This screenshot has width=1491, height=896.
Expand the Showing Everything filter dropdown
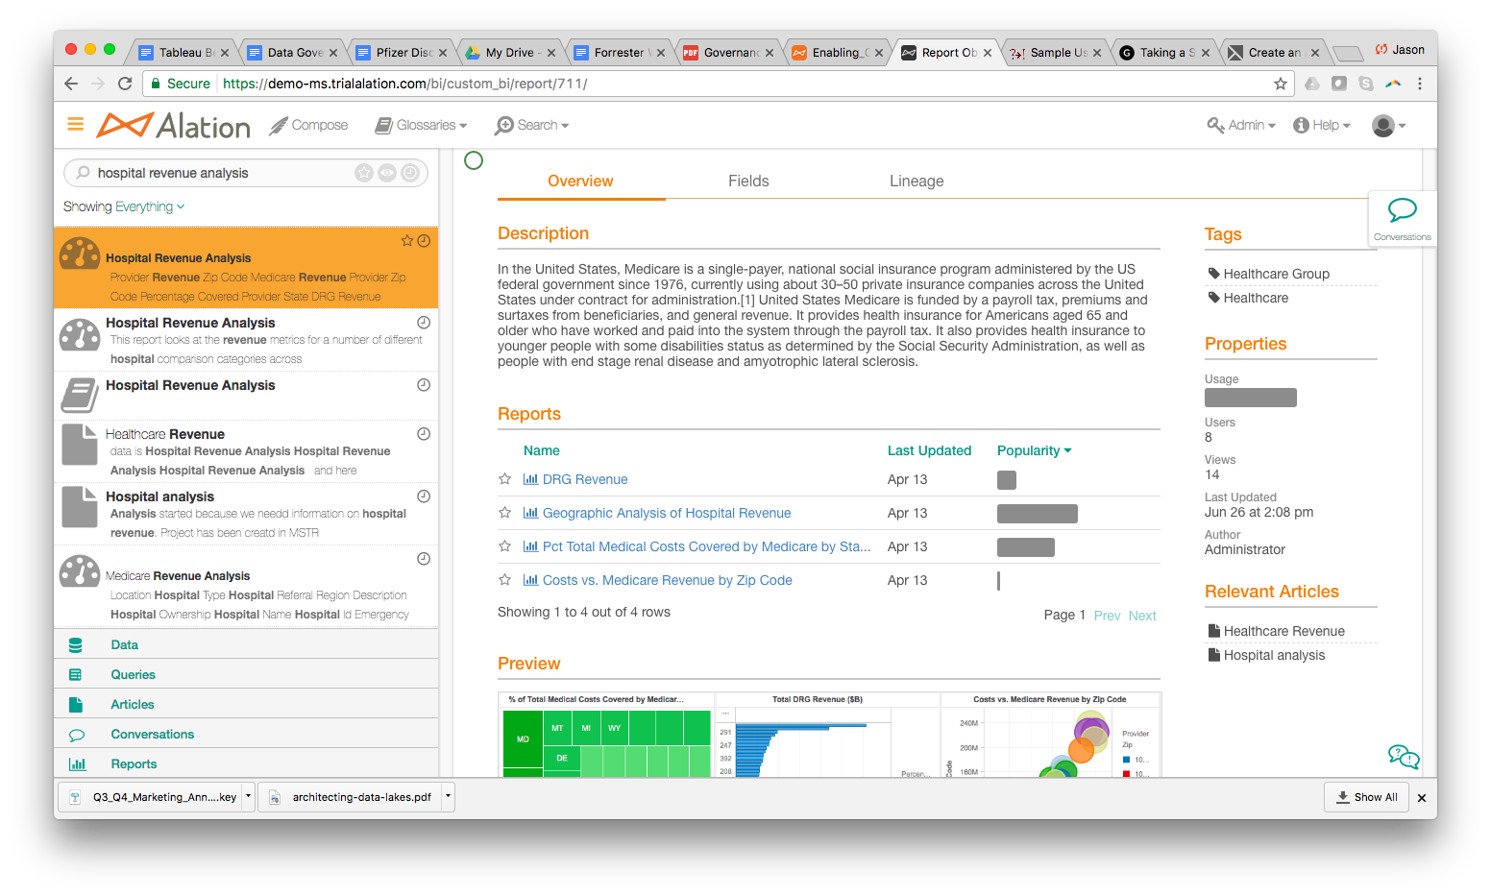124,206
